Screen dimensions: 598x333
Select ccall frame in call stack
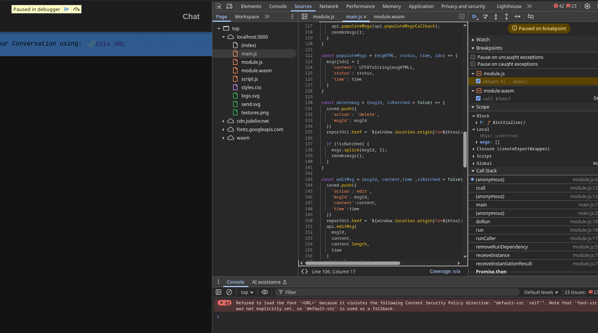coord(533,188)
